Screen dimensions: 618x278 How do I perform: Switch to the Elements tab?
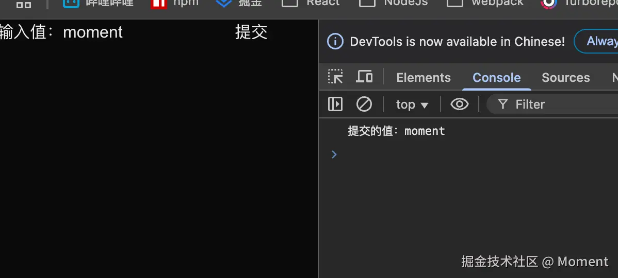pos(424,77)
